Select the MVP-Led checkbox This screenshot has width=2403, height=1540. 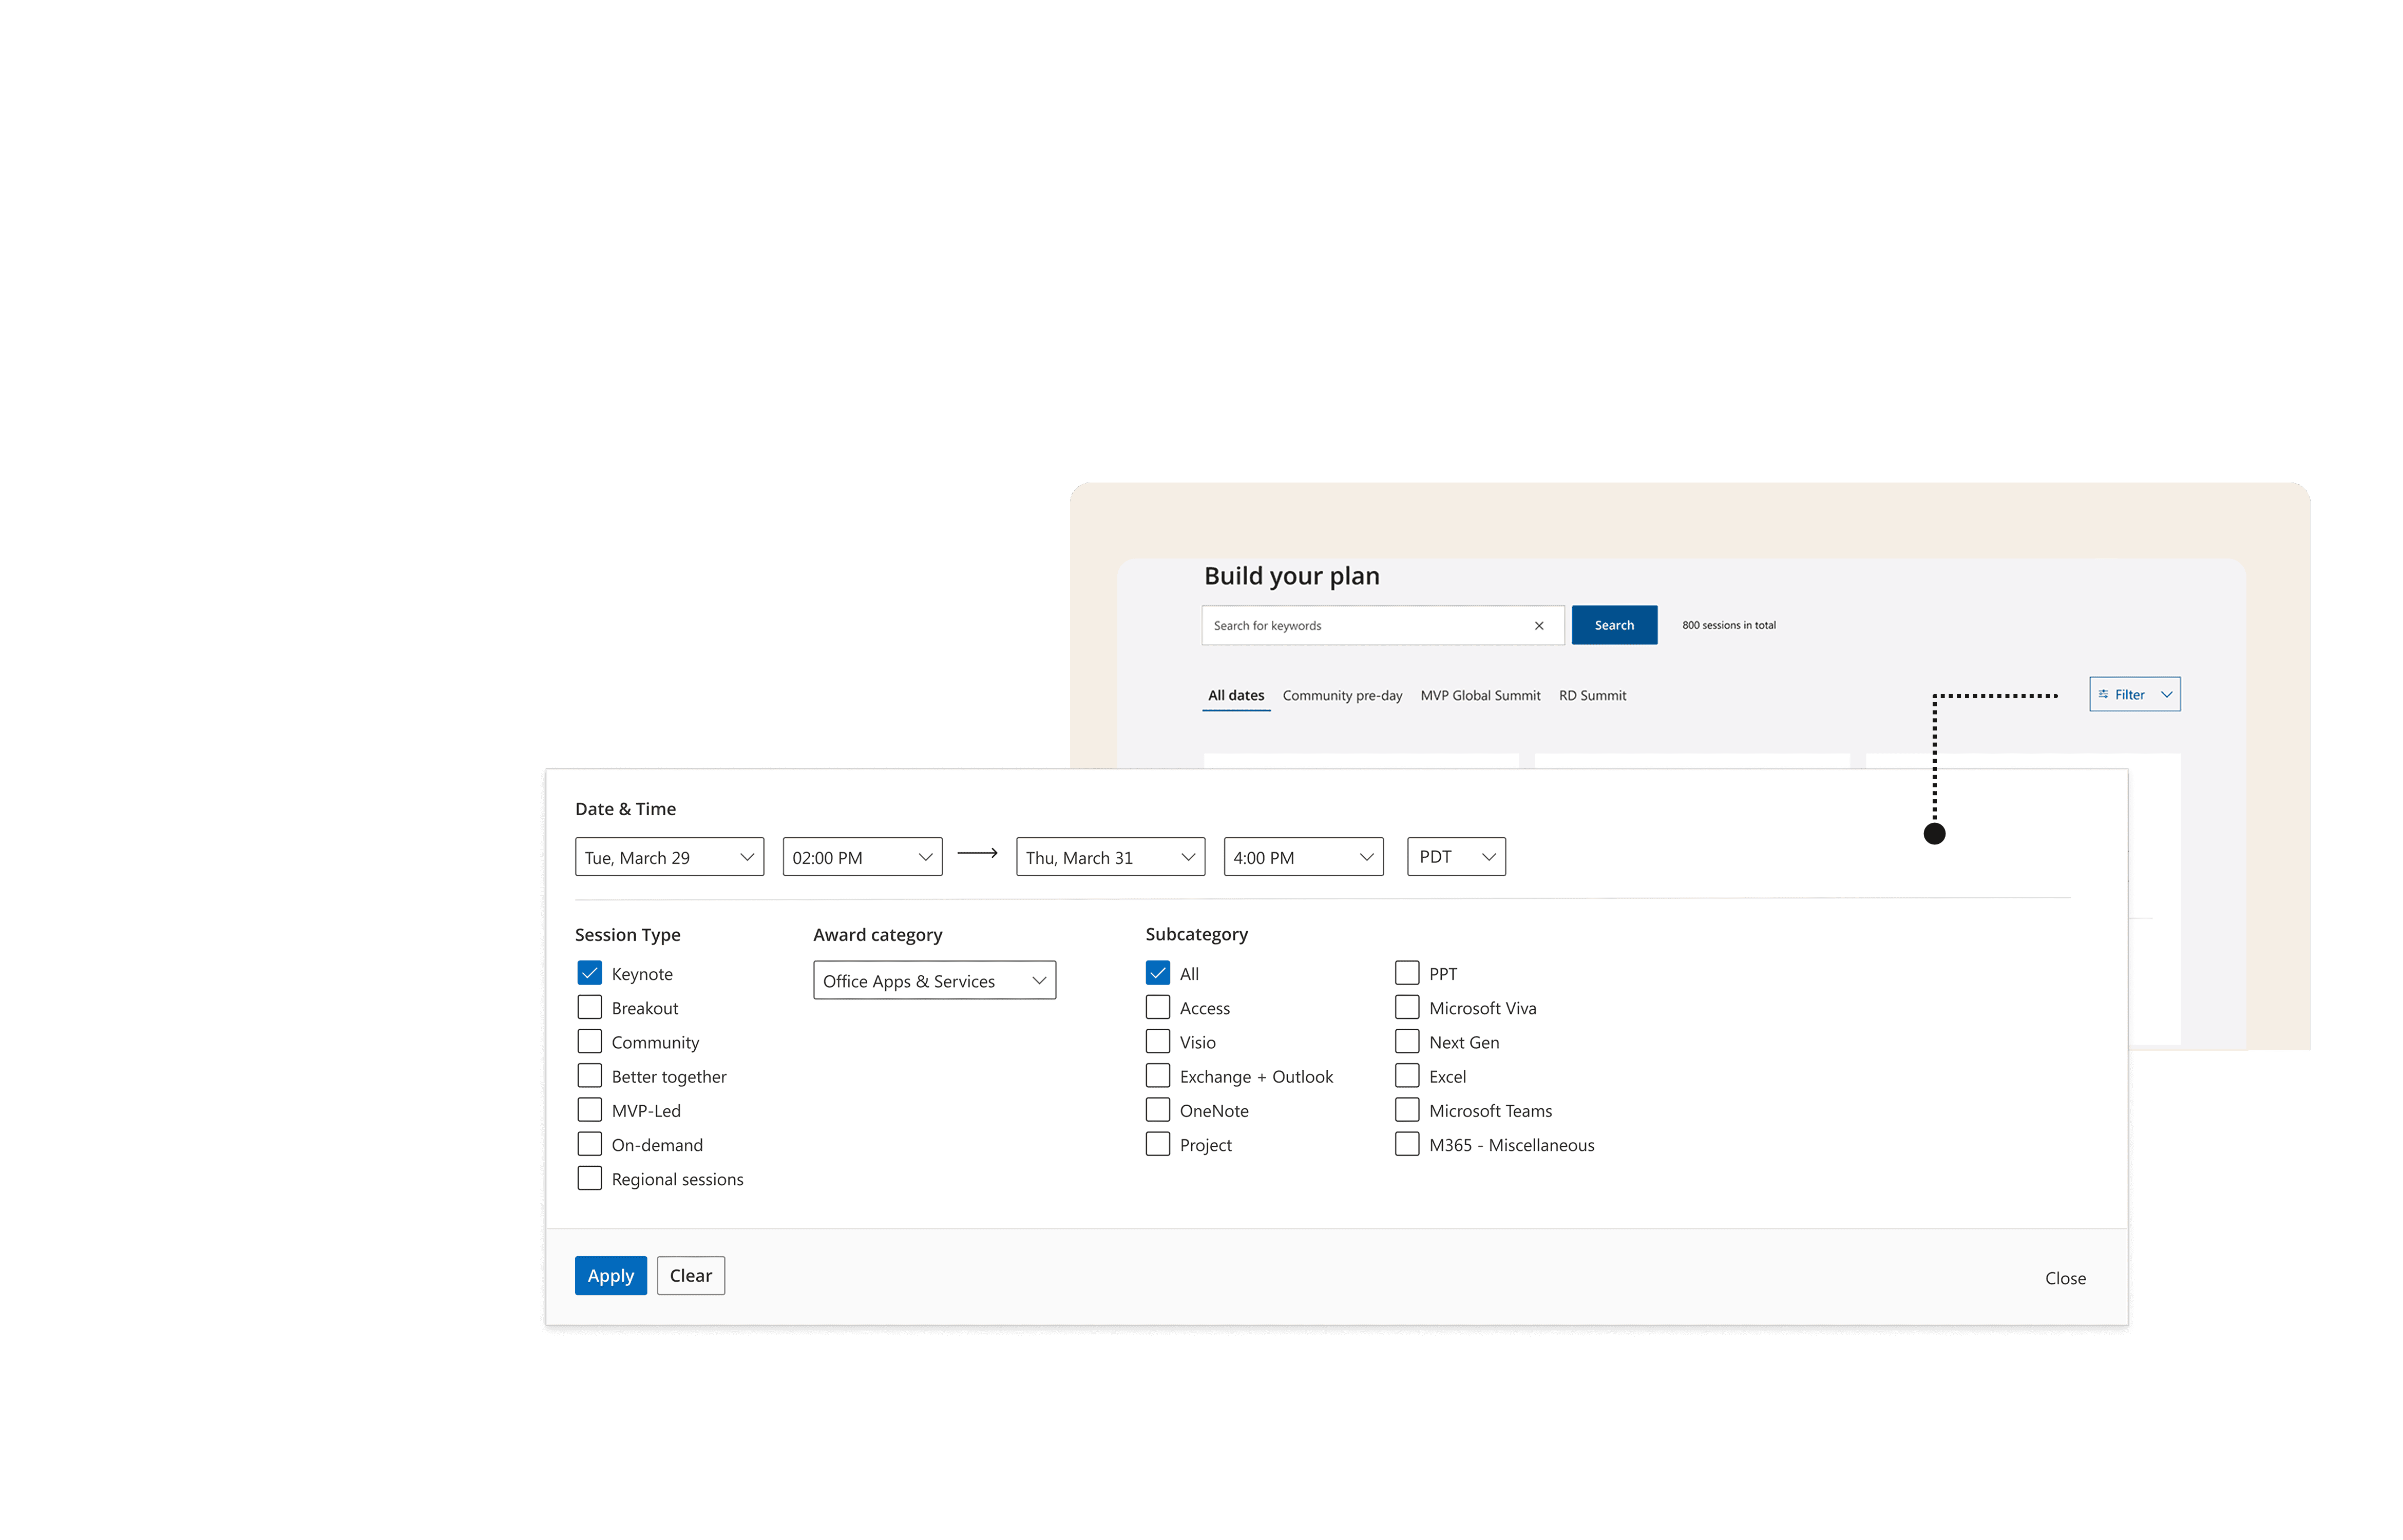(x=590, y=1110)
